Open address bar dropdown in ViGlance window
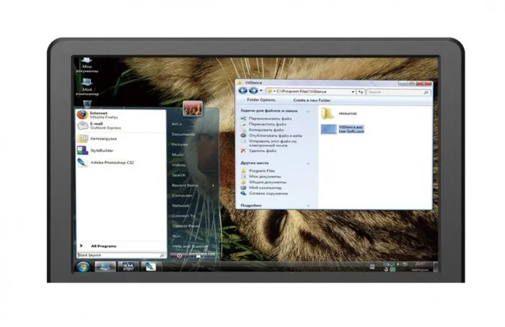505x327 pixels. tap(353, 92)
